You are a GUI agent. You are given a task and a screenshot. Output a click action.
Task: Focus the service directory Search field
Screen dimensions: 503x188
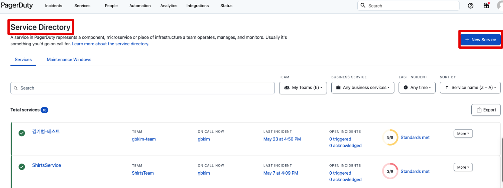click(x=142, y=88)
